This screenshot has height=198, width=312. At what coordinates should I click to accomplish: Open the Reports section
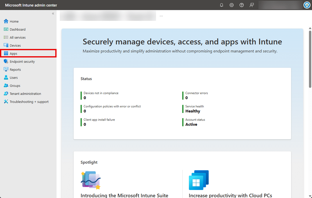[x=15, y=69]
